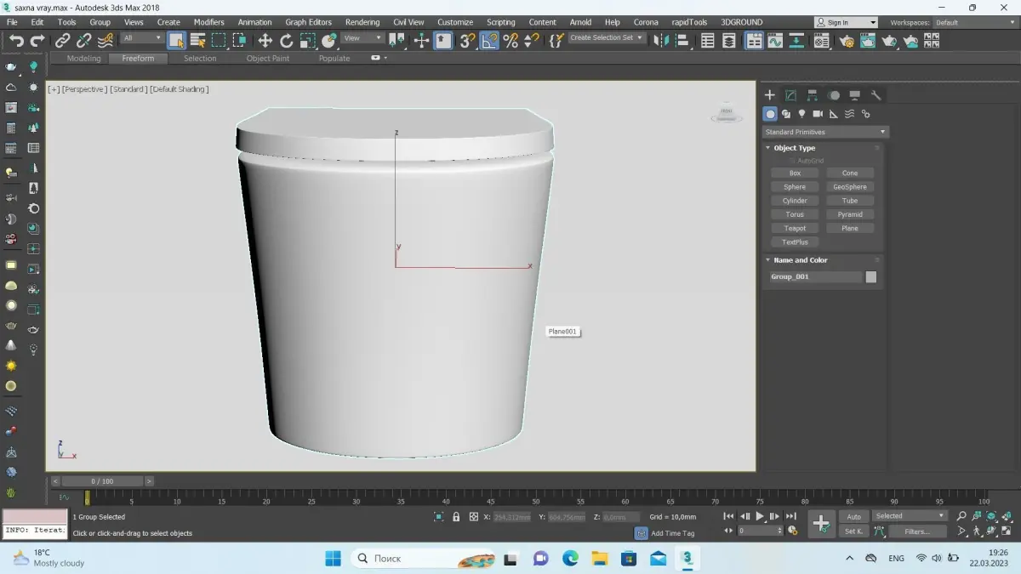Switch to Lights category in Create panel
The width and height of the screenshot is (1021, 574).
pos(801,114)
